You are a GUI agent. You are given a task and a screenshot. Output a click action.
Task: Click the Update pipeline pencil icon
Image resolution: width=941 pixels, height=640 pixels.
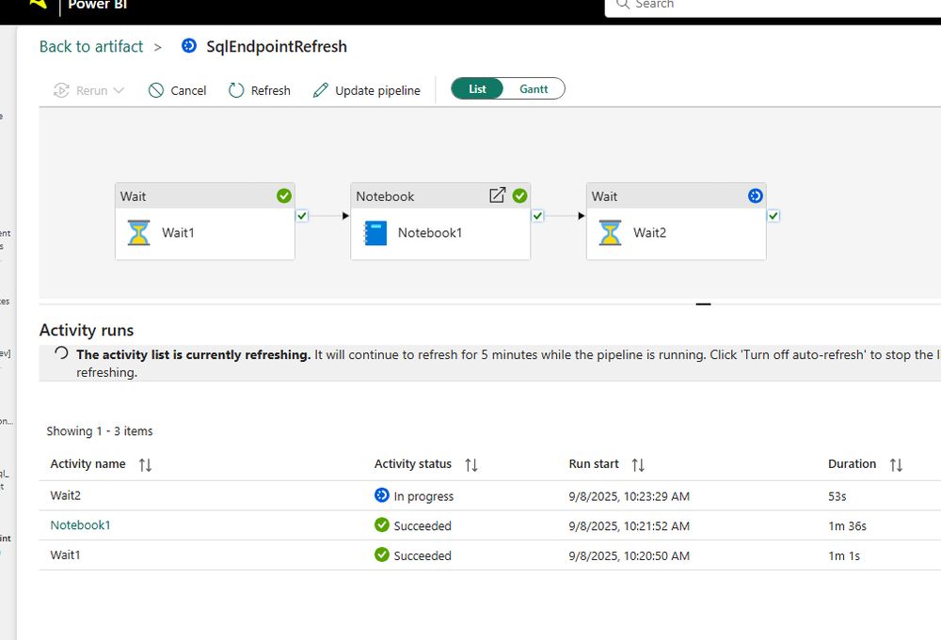pyautogui.click(x=321, y=90)
